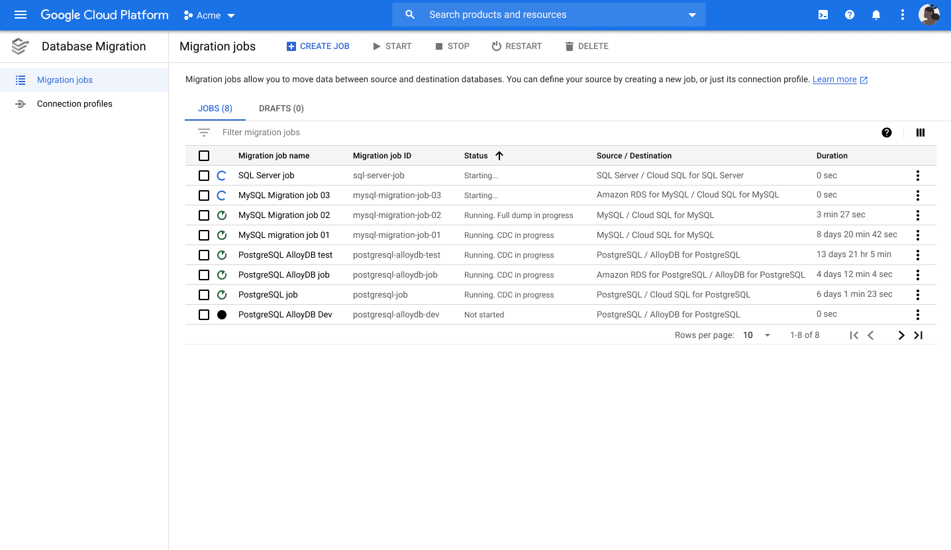Open the PostgreSQL AlloyDB test job name
The height and width of the screenshot is (550, 951).
click(285, 255)
